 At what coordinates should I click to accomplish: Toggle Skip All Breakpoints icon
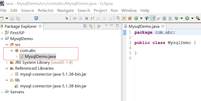pyautogui.click(x=67, y=18)
